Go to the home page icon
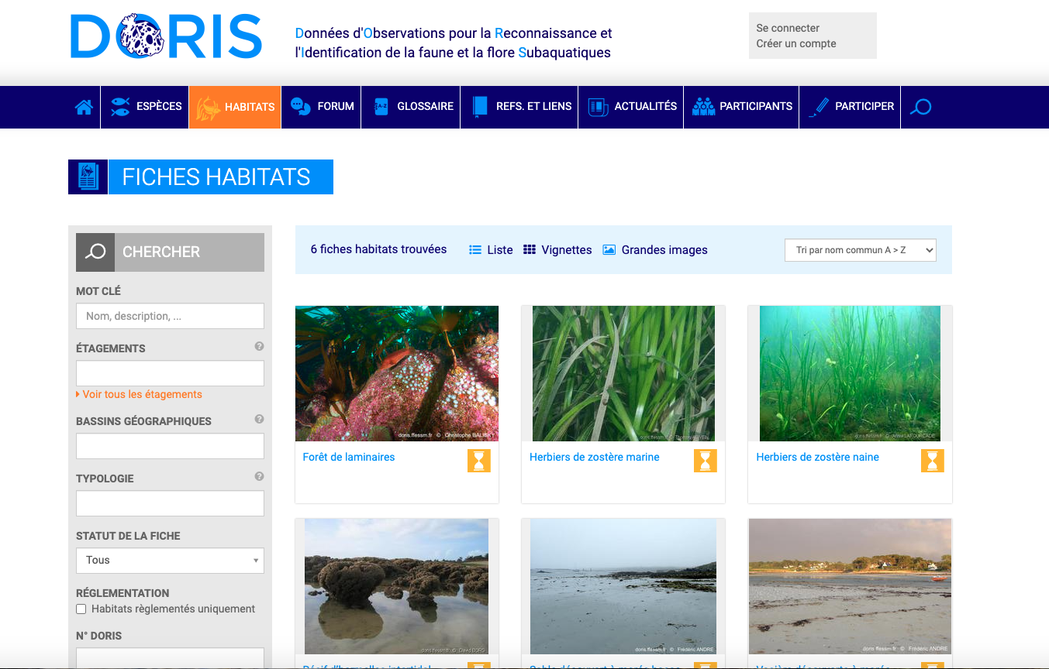 click(x=84, y=107)
